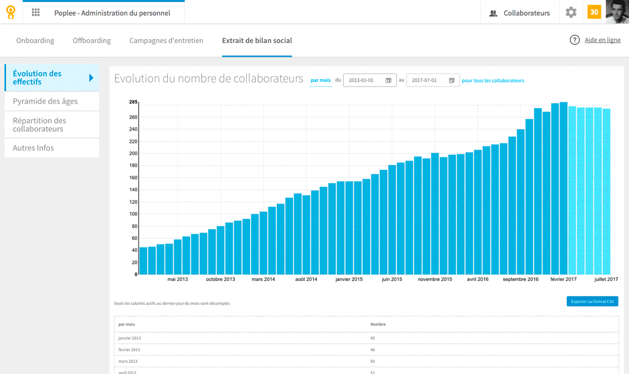
Task: Click the orange 30 notification badge
Action: click(x=594, y=12)
